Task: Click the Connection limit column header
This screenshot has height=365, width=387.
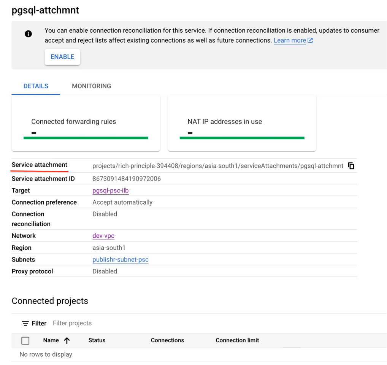Action: [237, 340]
